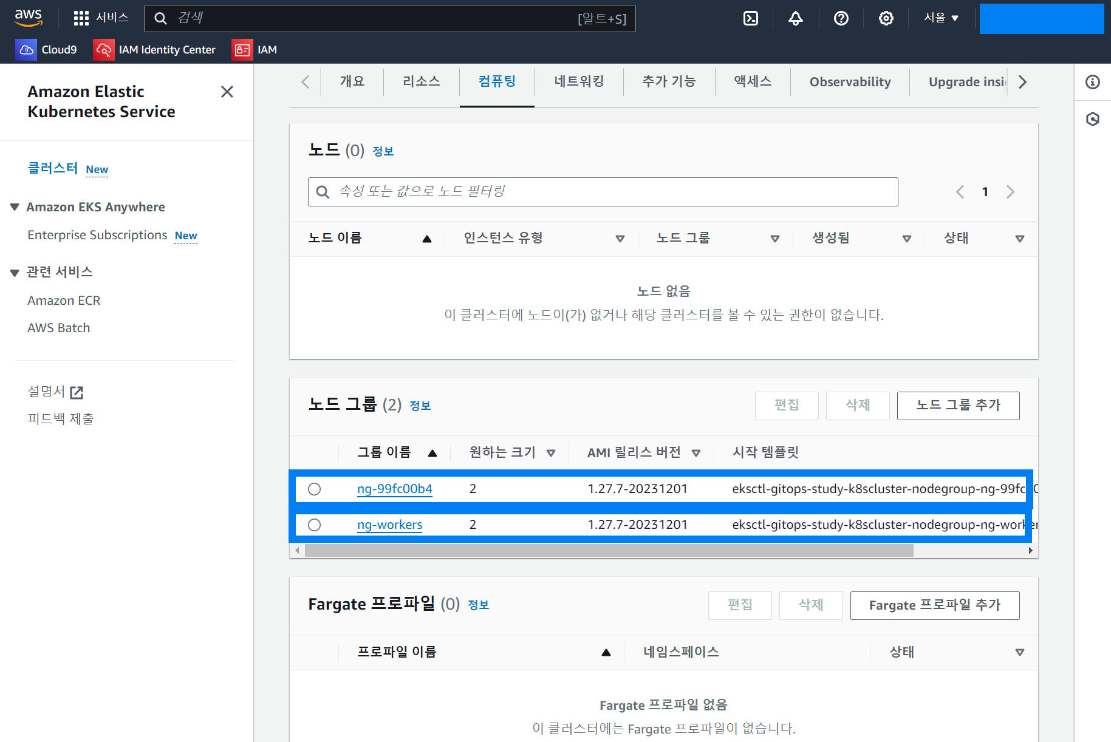This screenshot has width=1111, height=742.
Task: Switch to the 추가 기능 tab
Action: point(669,82)
